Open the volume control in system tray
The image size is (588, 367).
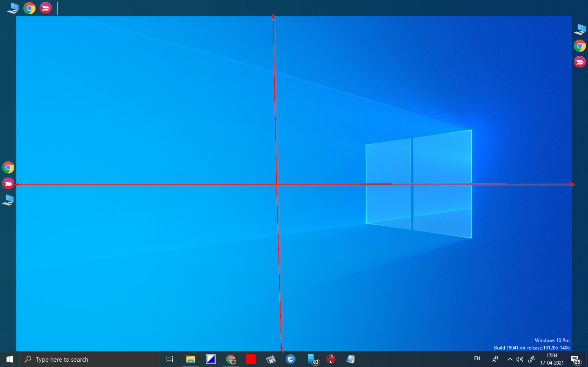coord(520,359)
